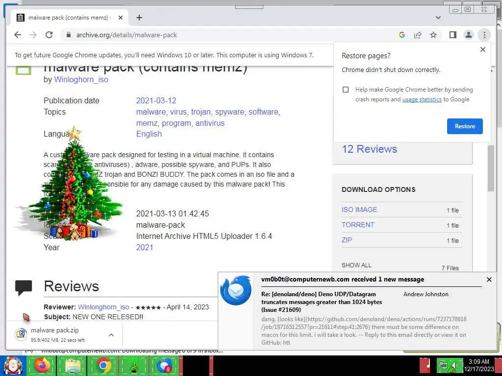Open publication date 2021-03-12 link
The width and height of the screenshot is (502, 376).
click(156, 100)
